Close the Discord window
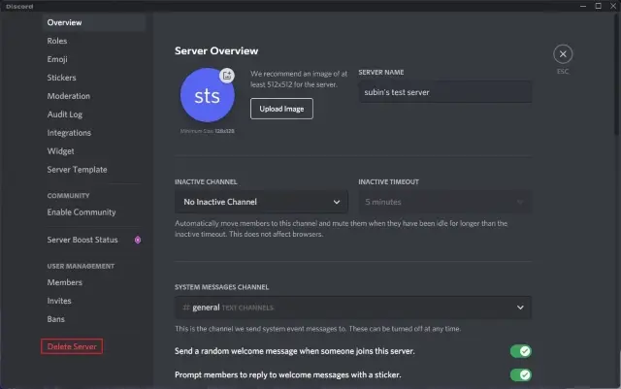 coord(609,6)
